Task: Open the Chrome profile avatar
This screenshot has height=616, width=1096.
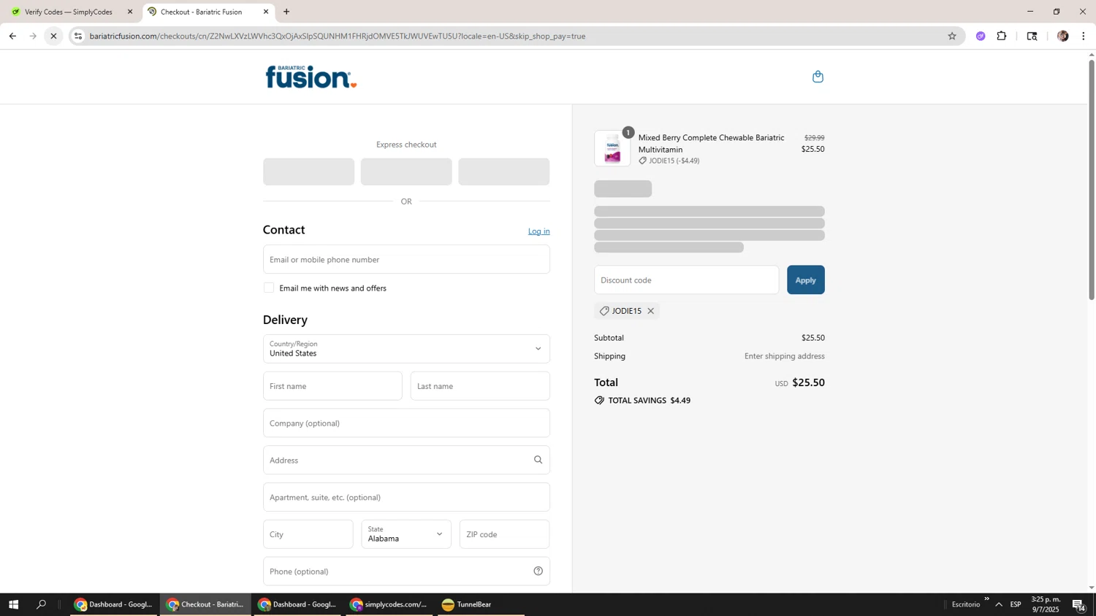Action: coord(1062,36)
